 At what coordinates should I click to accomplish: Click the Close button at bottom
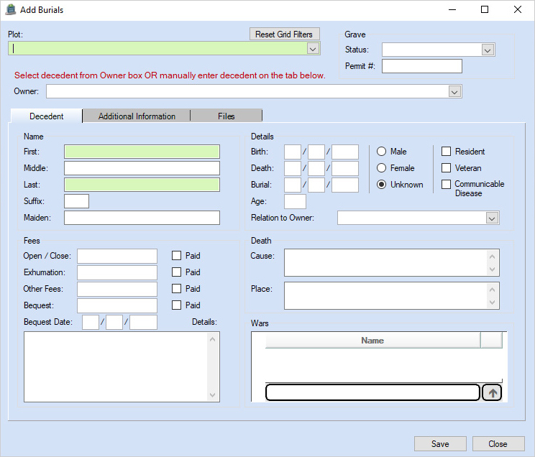coord(498,444)
